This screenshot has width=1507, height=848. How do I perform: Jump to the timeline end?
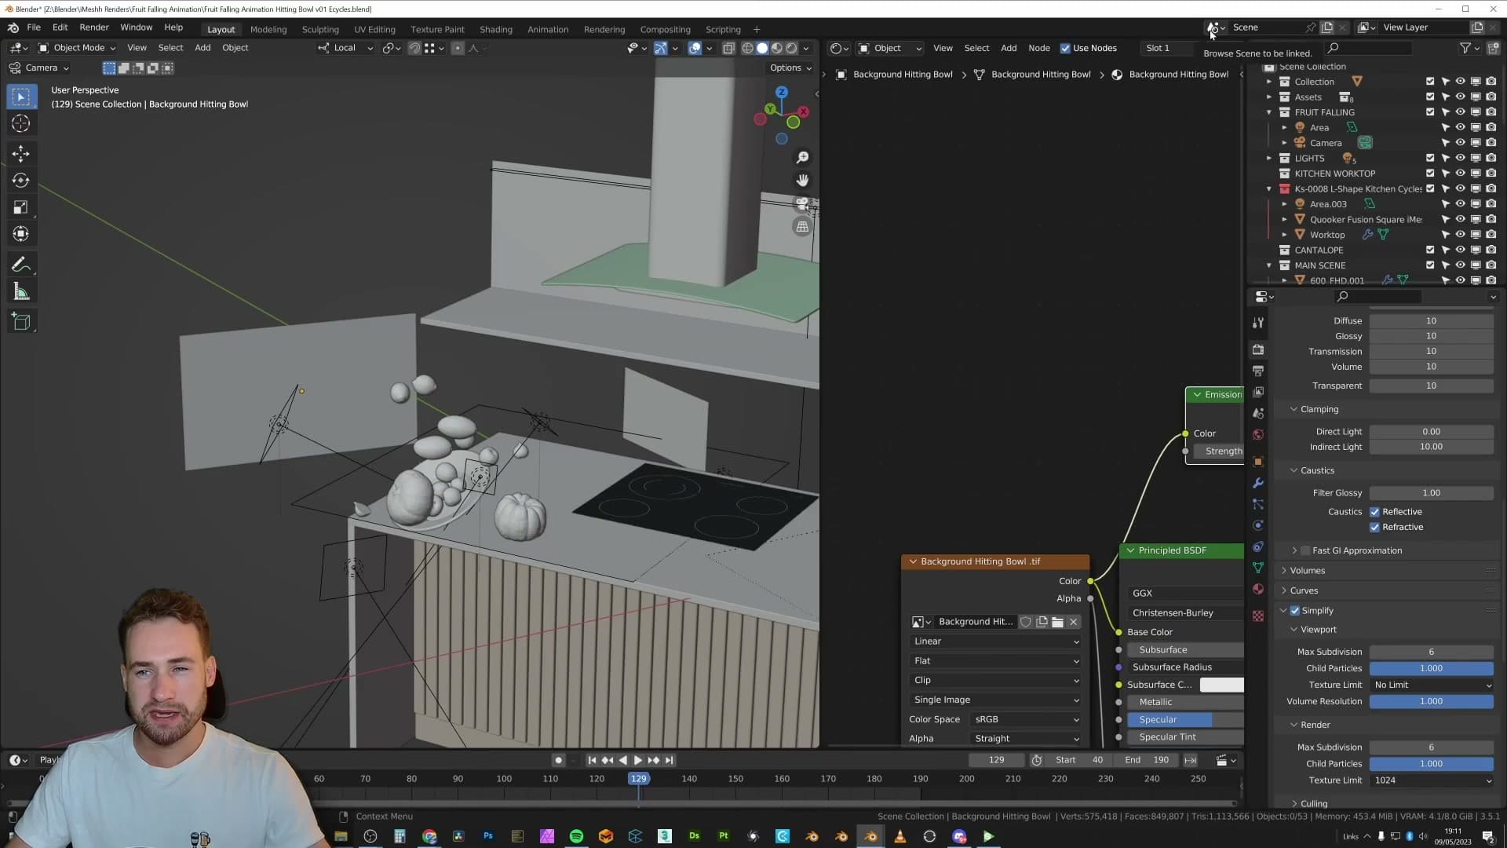tap(669, 760)
